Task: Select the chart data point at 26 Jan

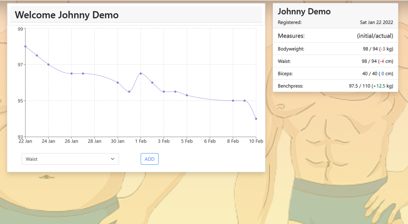Action: pyautogui.click(x=72, y=74)
